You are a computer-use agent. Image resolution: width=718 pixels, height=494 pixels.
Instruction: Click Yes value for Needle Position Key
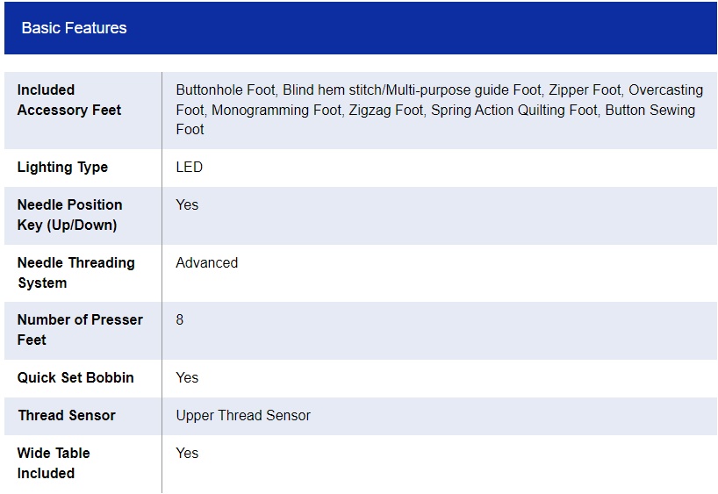(187, 205)
